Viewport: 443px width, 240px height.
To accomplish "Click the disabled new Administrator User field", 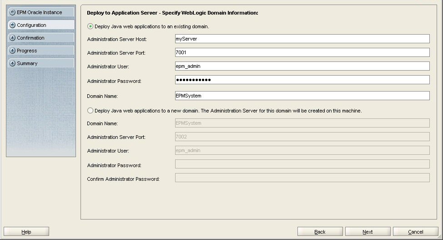I will point(302,150).
